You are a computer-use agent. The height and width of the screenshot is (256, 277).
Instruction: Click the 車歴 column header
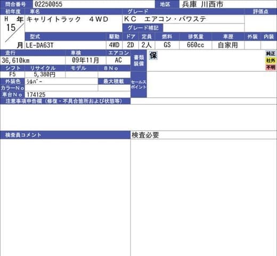click(x=228, y=37)
